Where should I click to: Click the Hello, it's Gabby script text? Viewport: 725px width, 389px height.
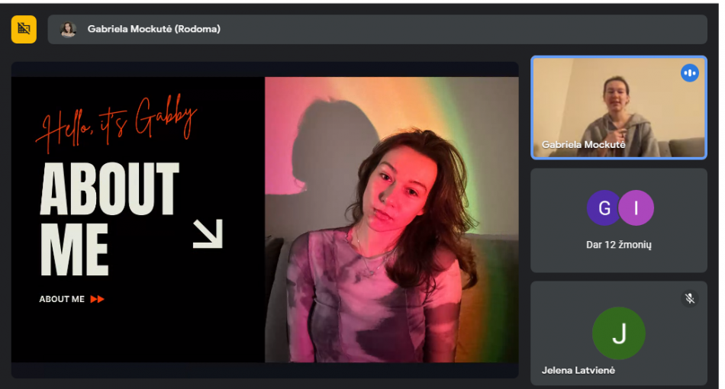click(x=117, y=123)
